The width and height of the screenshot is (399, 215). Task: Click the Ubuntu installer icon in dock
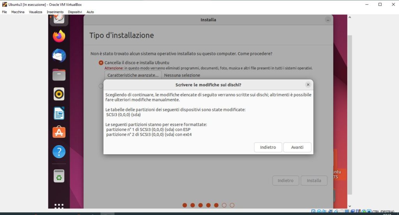click(x=59, y=19)
